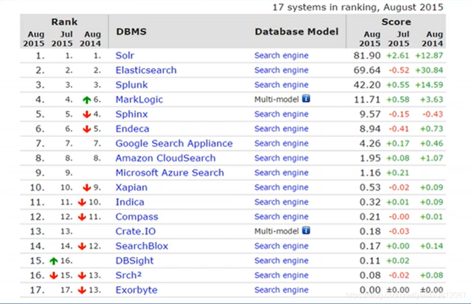Open the Xapian link
Viewport: 471px width, 304px height.
[131, 188]
